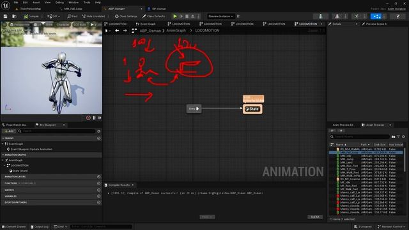Focus the My Blueprint search field

(x=56, y=131)
